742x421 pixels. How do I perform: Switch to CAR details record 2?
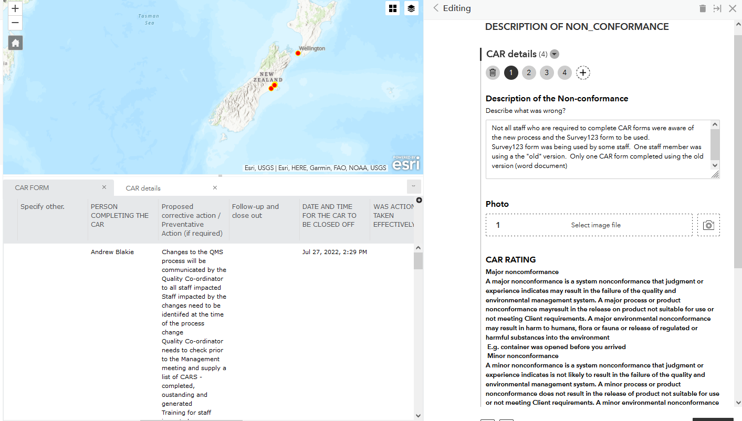[x=529, y=73]
